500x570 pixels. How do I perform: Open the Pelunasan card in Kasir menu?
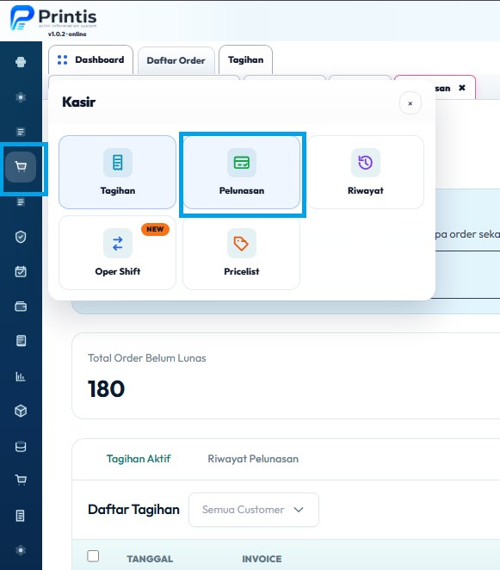[x=242, y=172]
